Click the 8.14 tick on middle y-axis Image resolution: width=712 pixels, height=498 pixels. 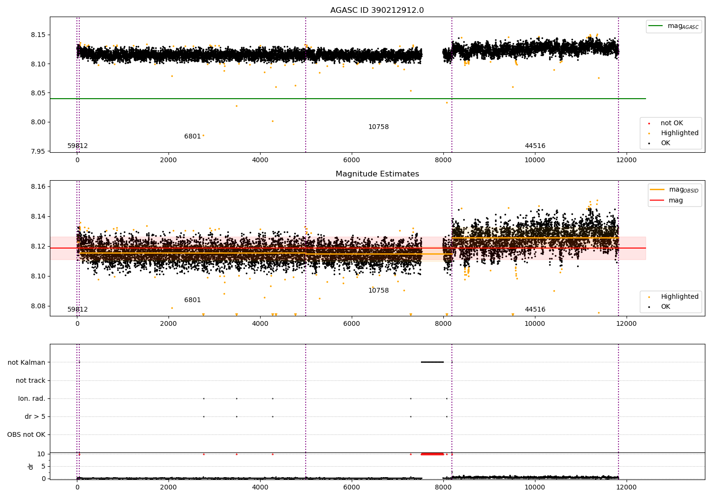pyautogui.click(x=39, y=217)
